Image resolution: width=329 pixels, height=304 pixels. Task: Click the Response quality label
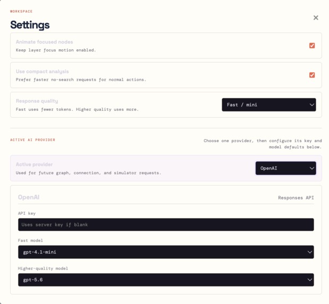(37, 101)
